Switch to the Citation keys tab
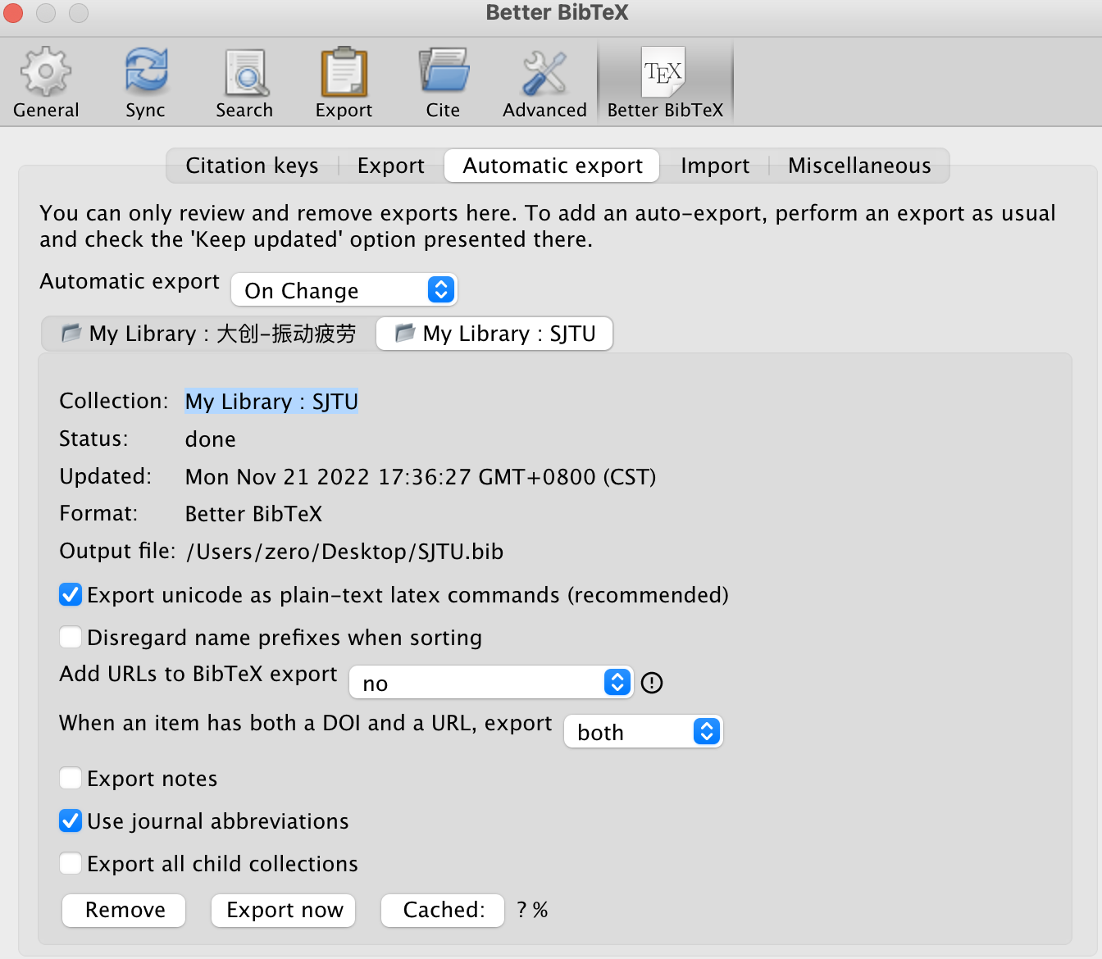Image resolution: width=1102 pixels, height=959 pixels. pos(252,166)
